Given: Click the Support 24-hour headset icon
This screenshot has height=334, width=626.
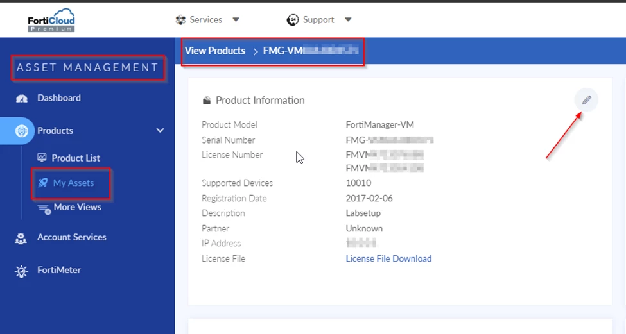Looking at the screenshot, I should (x=293, y=19).
